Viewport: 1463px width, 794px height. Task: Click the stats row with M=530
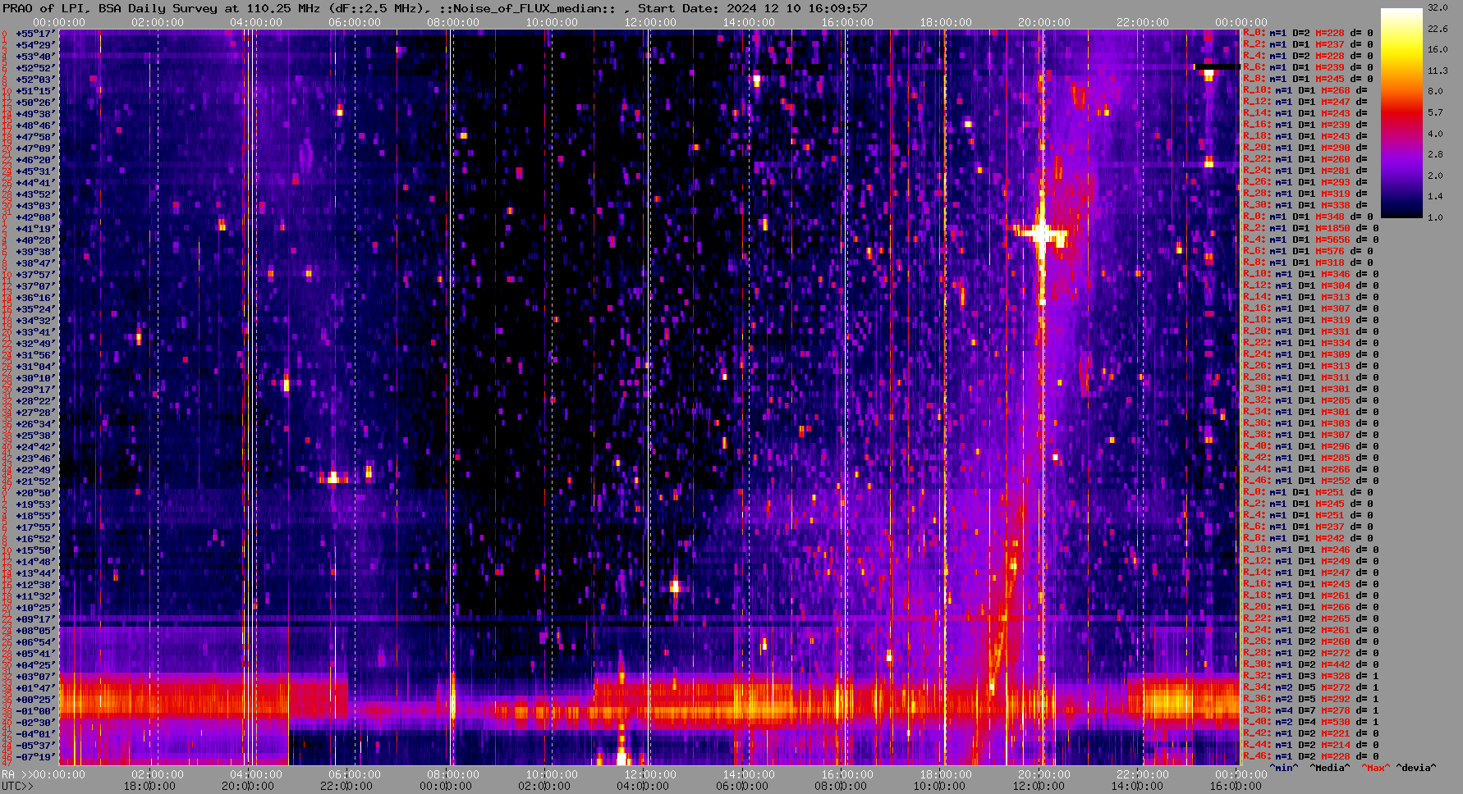click(1310, 723)
